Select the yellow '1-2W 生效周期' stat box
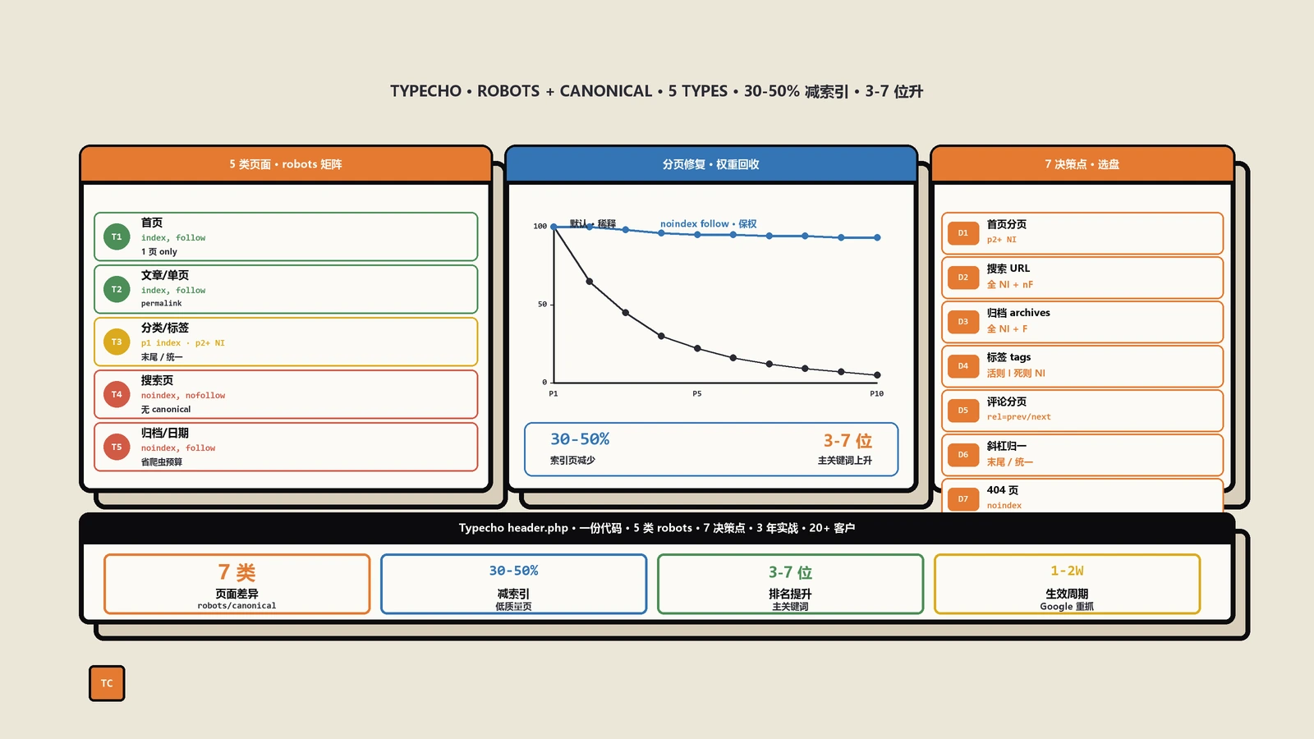This screenshot has height=739, width=1314. coord(1068,584)
